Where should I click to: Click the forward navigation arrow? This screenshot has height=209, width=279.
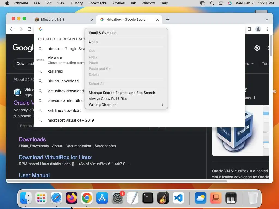pos(21,29)
